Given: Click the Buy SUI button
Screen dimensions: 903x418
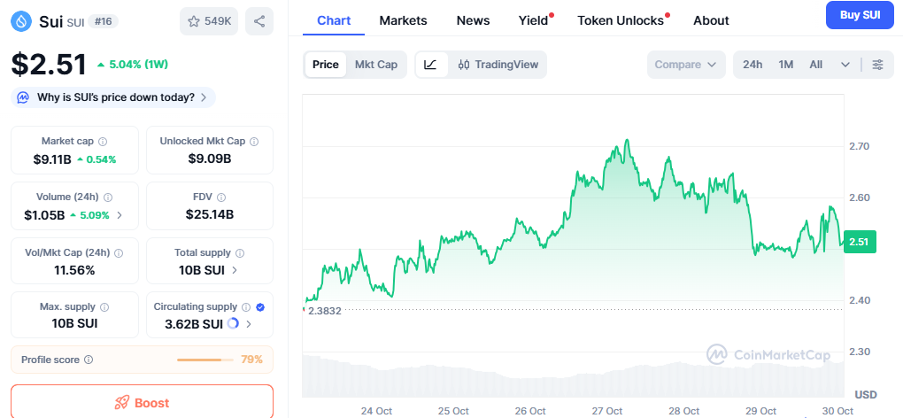Looking at the screenshot, I should [x=859, y=16].
